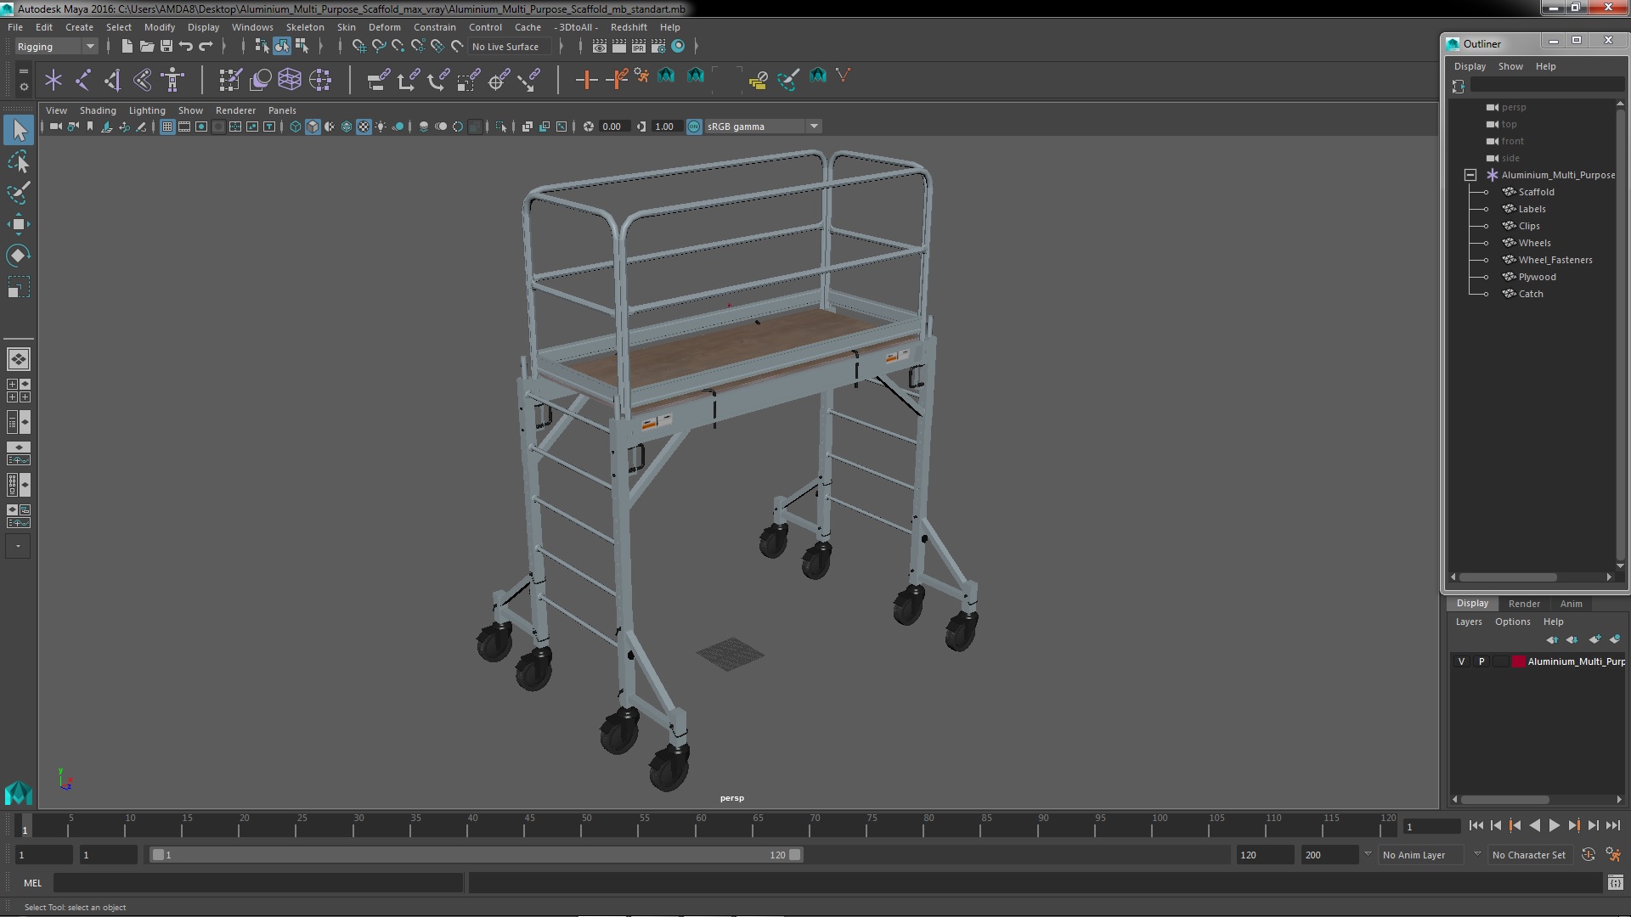
Task: Click the Create Cluster shelf icon
Action: [x=320, y=80]
